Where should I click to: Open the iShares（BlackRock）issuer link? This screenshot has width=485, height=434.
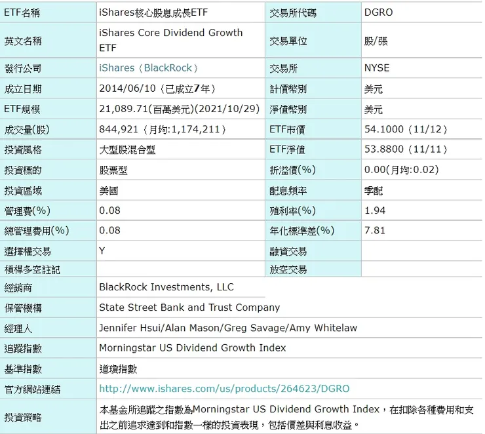[149, 68]
